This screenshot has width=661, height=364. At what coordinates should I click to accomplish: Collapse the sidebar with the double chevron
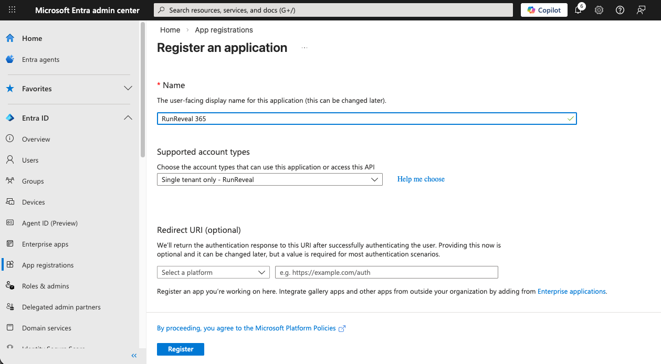coord(134,356)
